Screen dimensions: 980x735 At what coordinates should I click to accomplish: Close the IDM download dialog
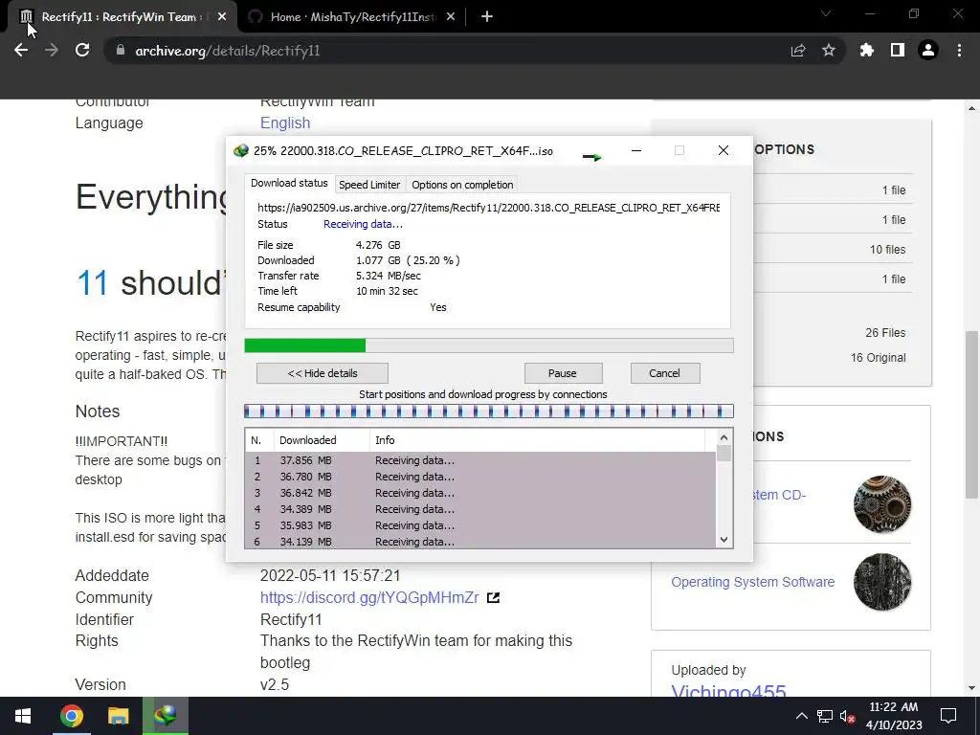point(724,150)
